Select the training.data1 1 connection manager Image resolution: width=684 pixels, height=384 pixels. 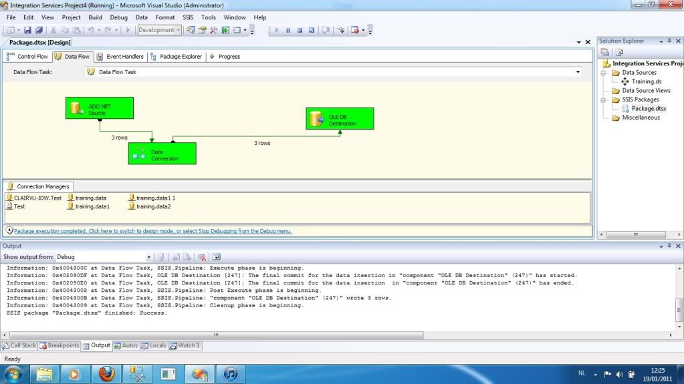pos(152,198)
